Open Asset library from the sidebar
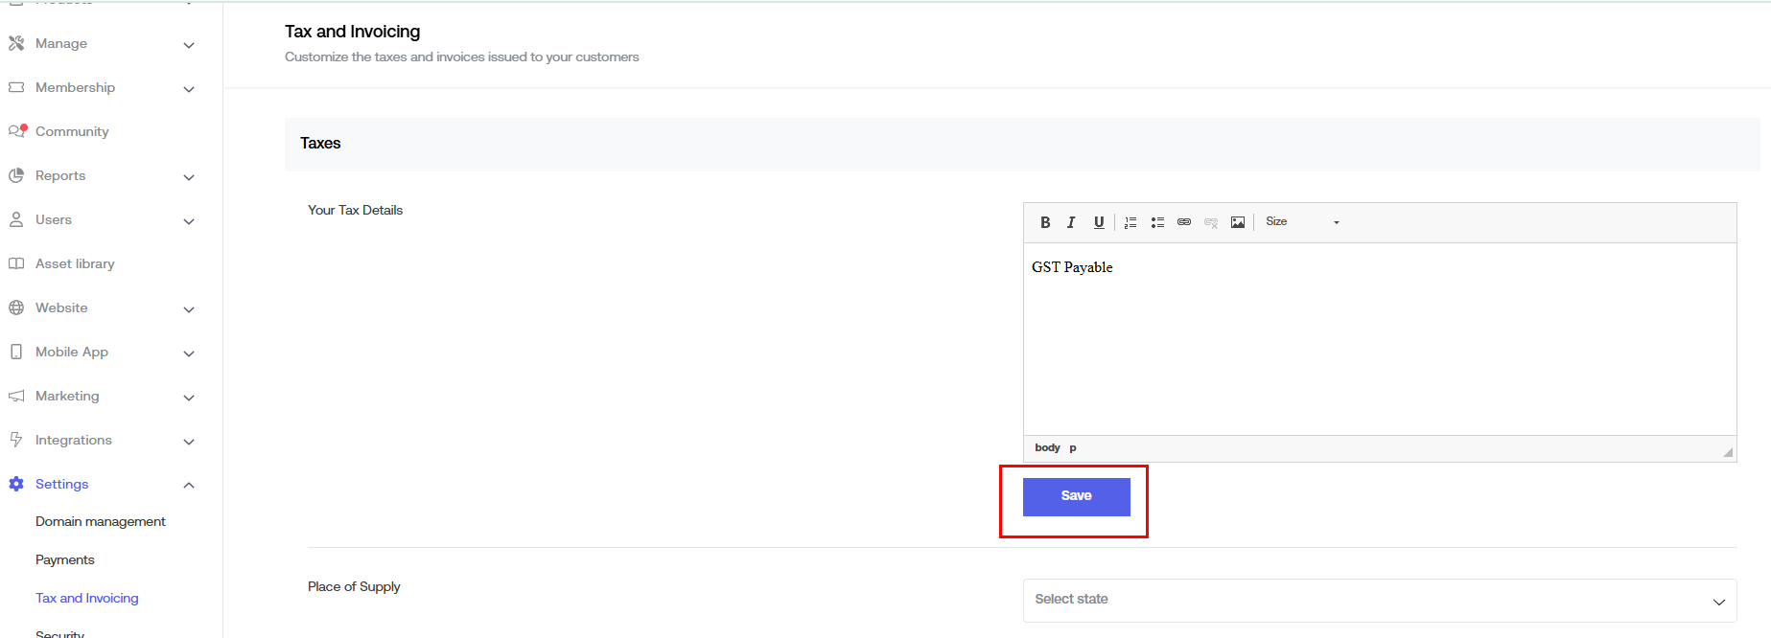This screenshot has height=638, width=1771. (75, 263)
